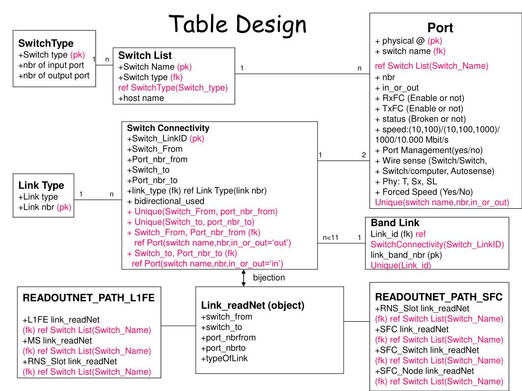522x391 pixels.
Task: Click 'ref SwitchType(Switch_type)' line
Action: pos(173,88)
